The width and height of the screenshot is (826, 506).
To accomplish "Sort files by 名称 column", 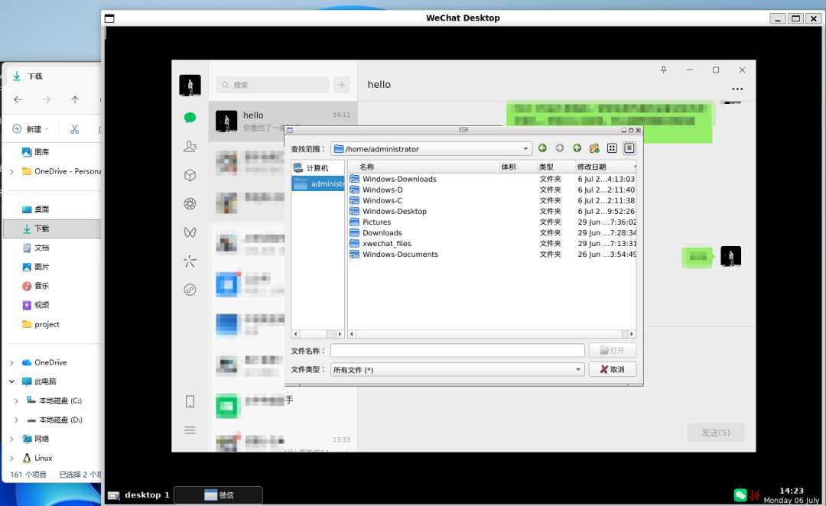I will (424, 167).
